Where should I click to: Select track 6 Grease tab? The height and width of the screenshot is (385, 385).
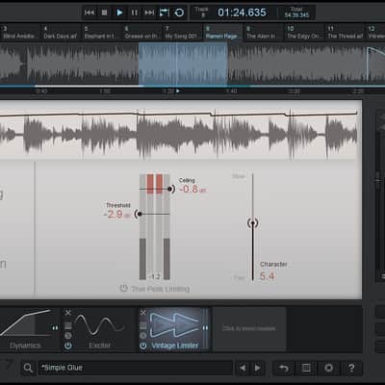pyautogui.click(x=142, y=33)
